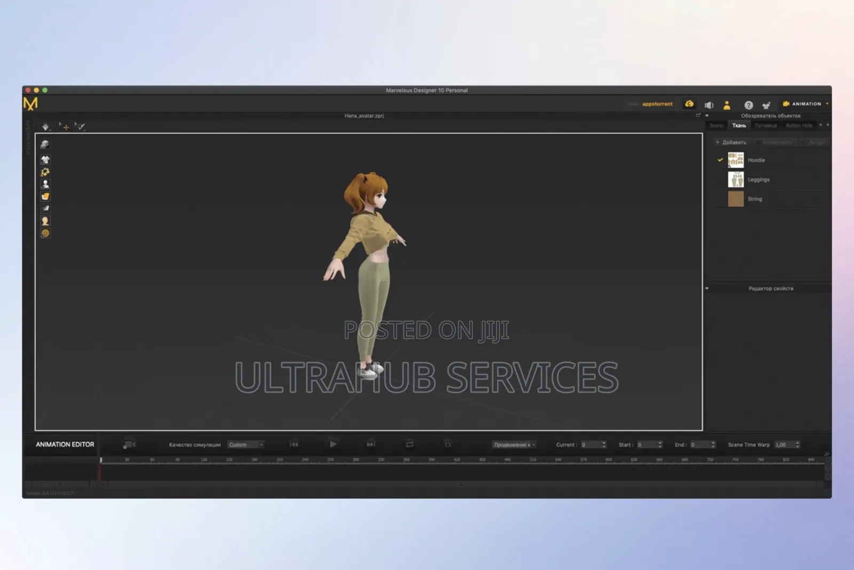Screen dimensions: 854x570
Task: Click the gray fabric sheet icon
Action: [45, 208]
